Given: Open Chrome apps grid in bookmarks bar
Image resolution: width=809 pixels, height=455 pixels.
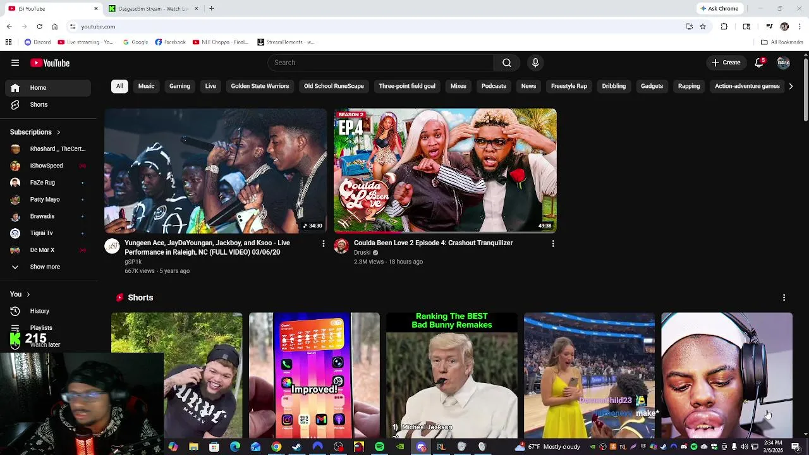Looking at the screenshot, I should 8,42.
